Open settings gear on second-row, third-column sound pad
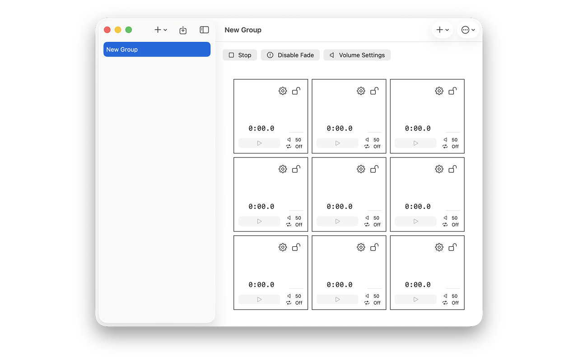 [439, 169]
